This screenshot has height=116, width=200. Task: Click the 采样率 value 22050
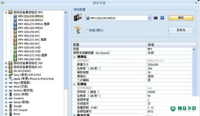coord(151,92)
